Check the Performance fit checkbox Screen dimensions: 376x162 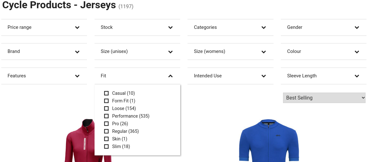coord(106,116)
